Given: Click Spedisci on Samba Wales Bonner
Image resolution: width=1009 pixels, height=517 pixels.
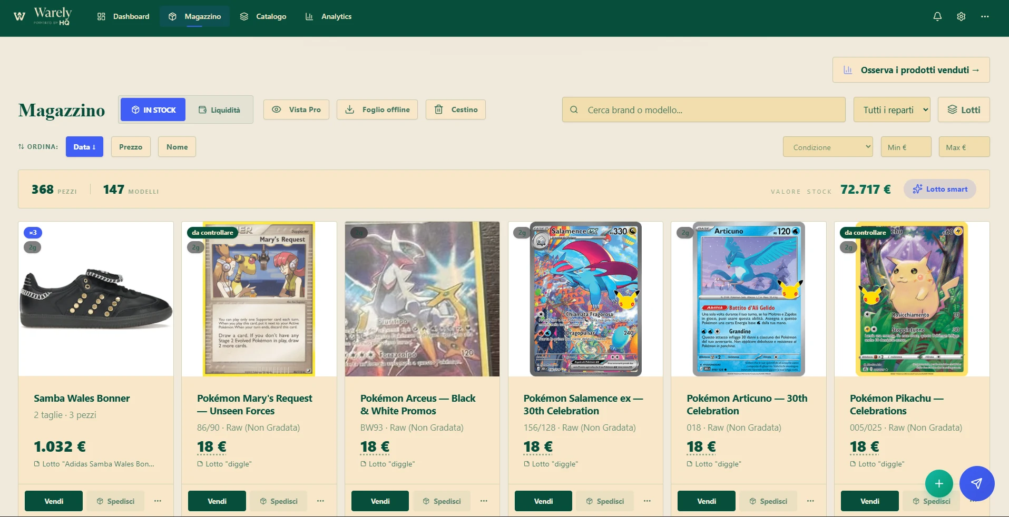Looking at the screenshot, I should point(115,501).
